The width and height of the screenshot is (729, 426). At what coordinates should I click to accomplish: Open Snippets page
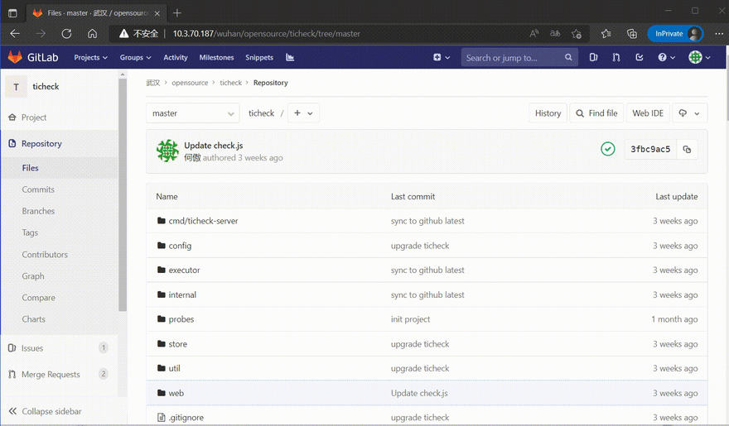[x=259, y=58]
